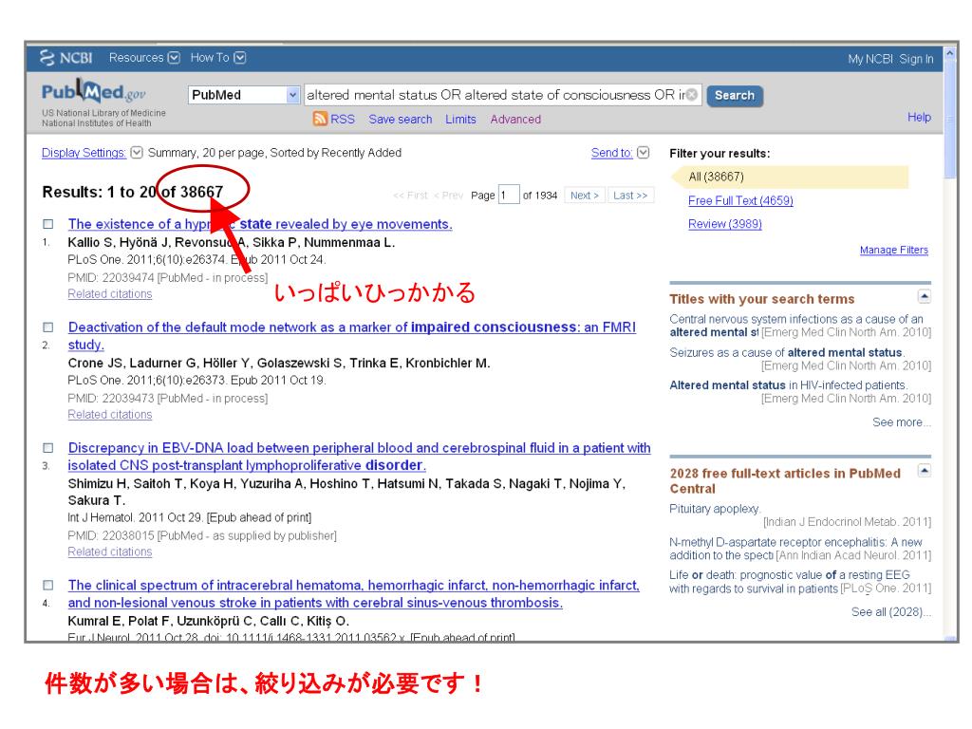
Task: Click the Send to link
Action: click(612, 153)
